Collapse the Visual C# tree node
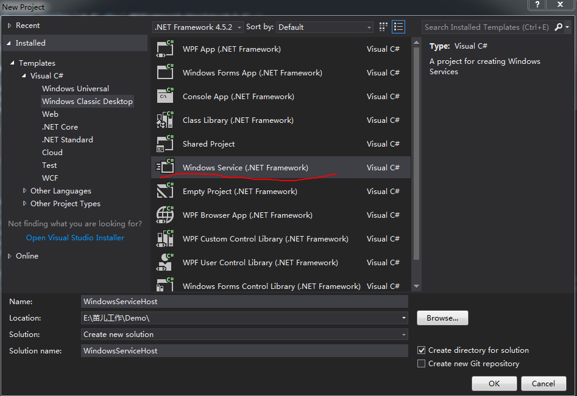577x396 pixels. click(x=24, y=76)
